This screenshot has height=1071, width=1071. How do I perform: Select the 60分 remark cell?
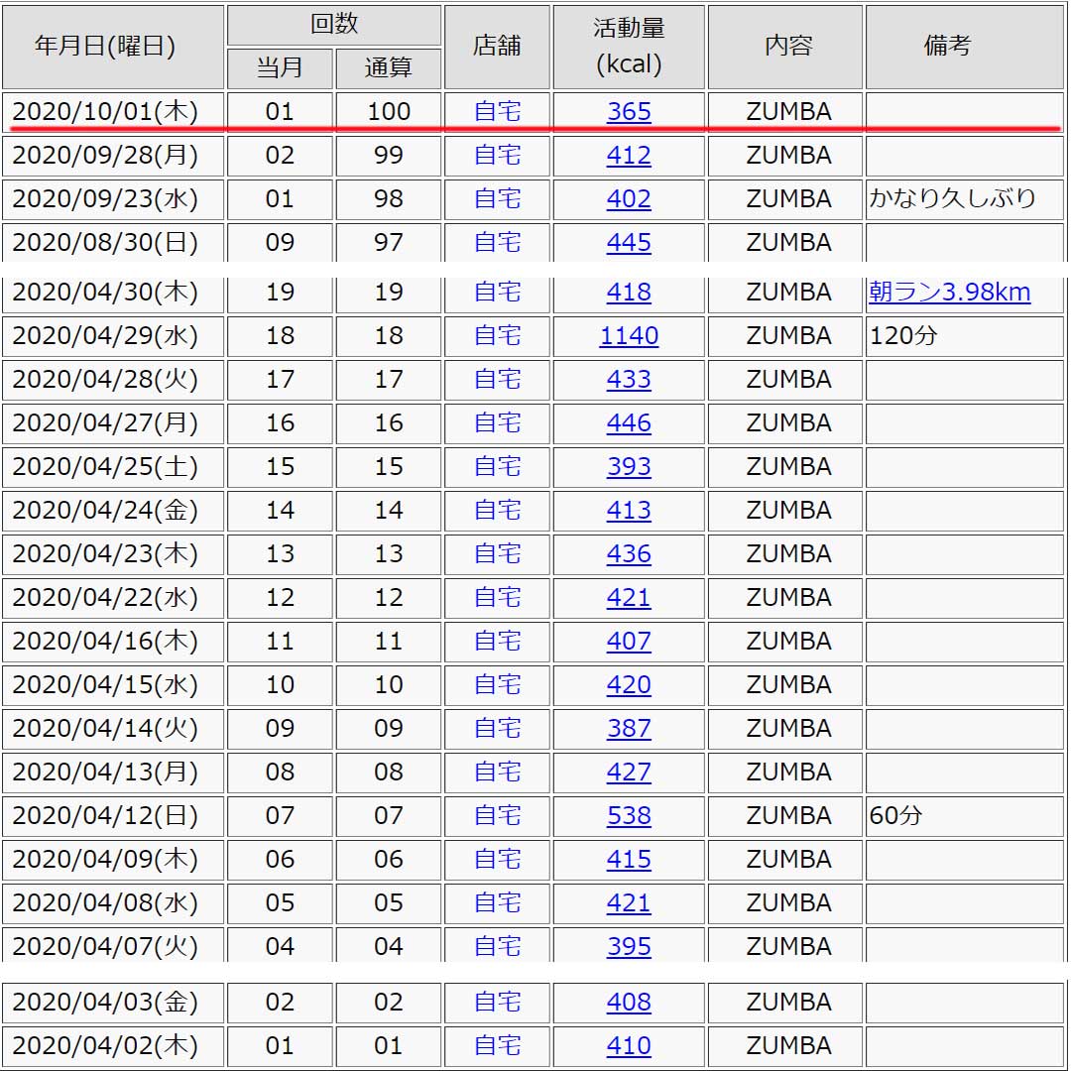pyautogui.click(x=965, y=816)
